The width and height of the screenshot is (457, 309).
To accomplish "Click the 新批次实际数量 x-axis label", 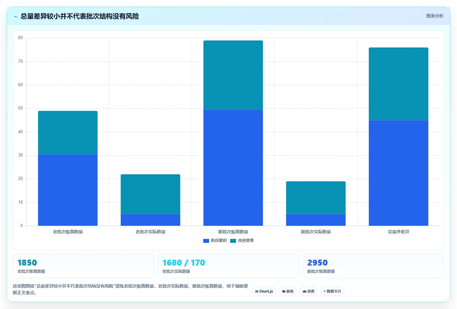I will point(316,232).
